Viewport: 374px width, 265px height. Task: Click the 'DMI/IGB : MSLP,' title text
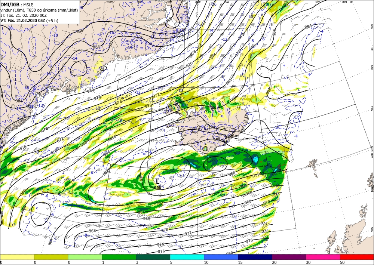pos(17,4)
